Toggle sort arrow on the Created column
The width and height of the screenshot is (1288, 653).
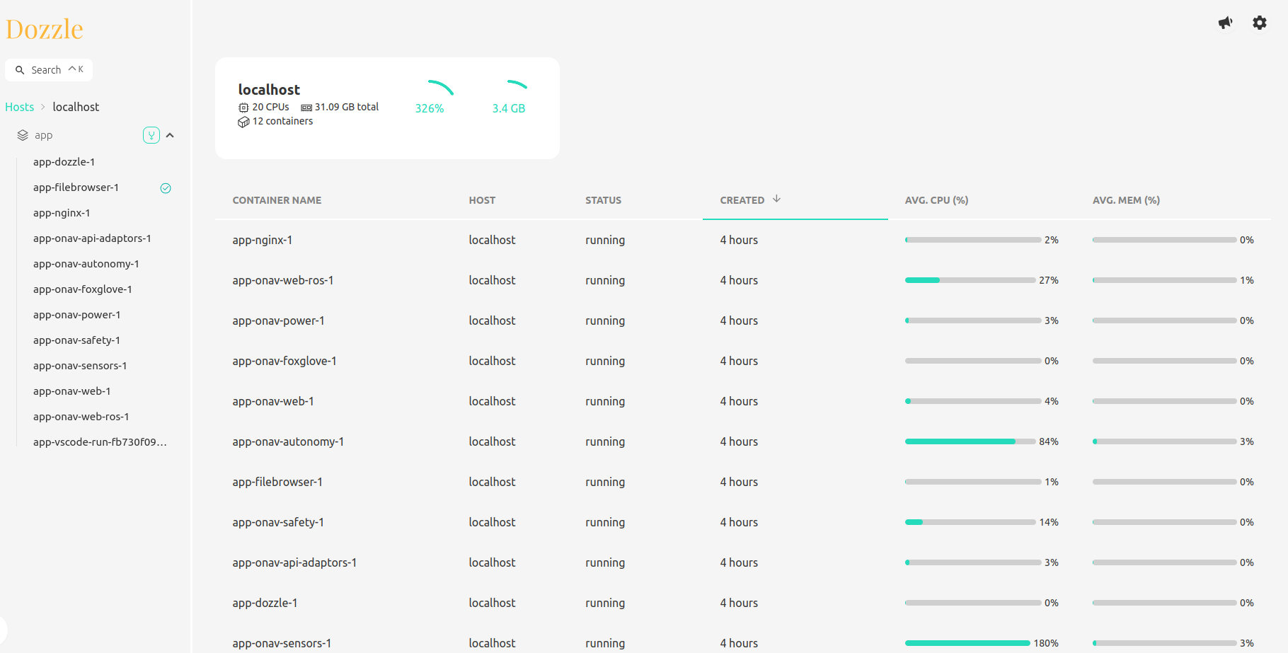(x=776, y=200)
